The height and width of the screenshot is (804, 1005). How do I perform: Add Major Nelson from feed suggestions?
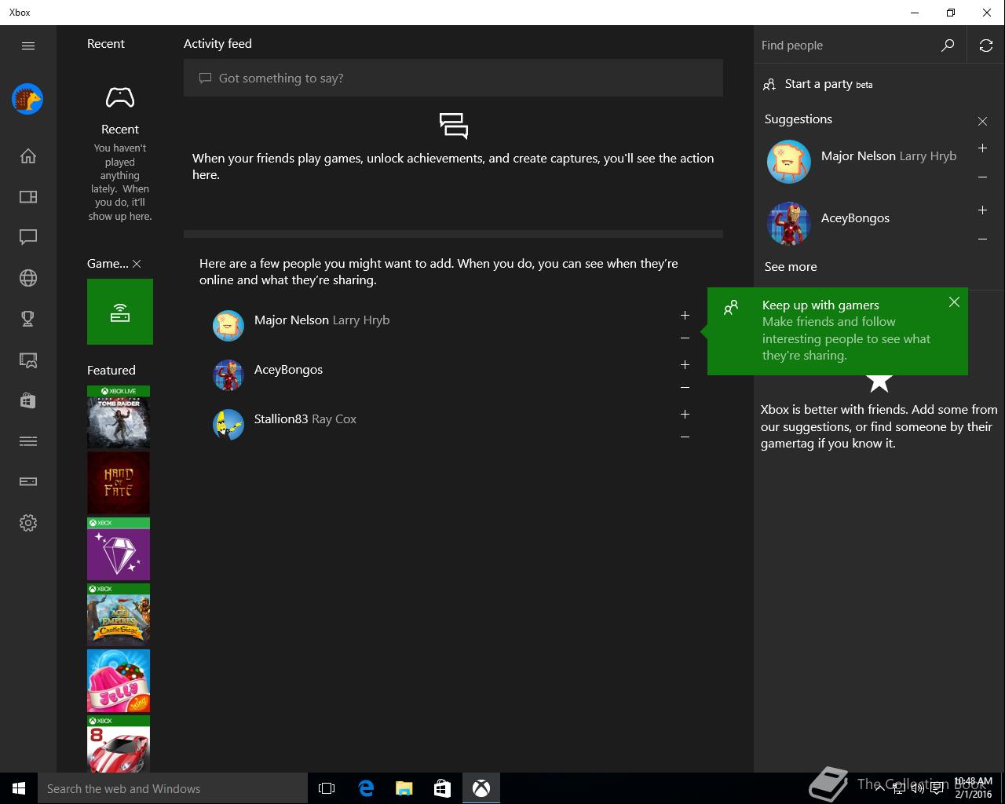tap(685, 315)
